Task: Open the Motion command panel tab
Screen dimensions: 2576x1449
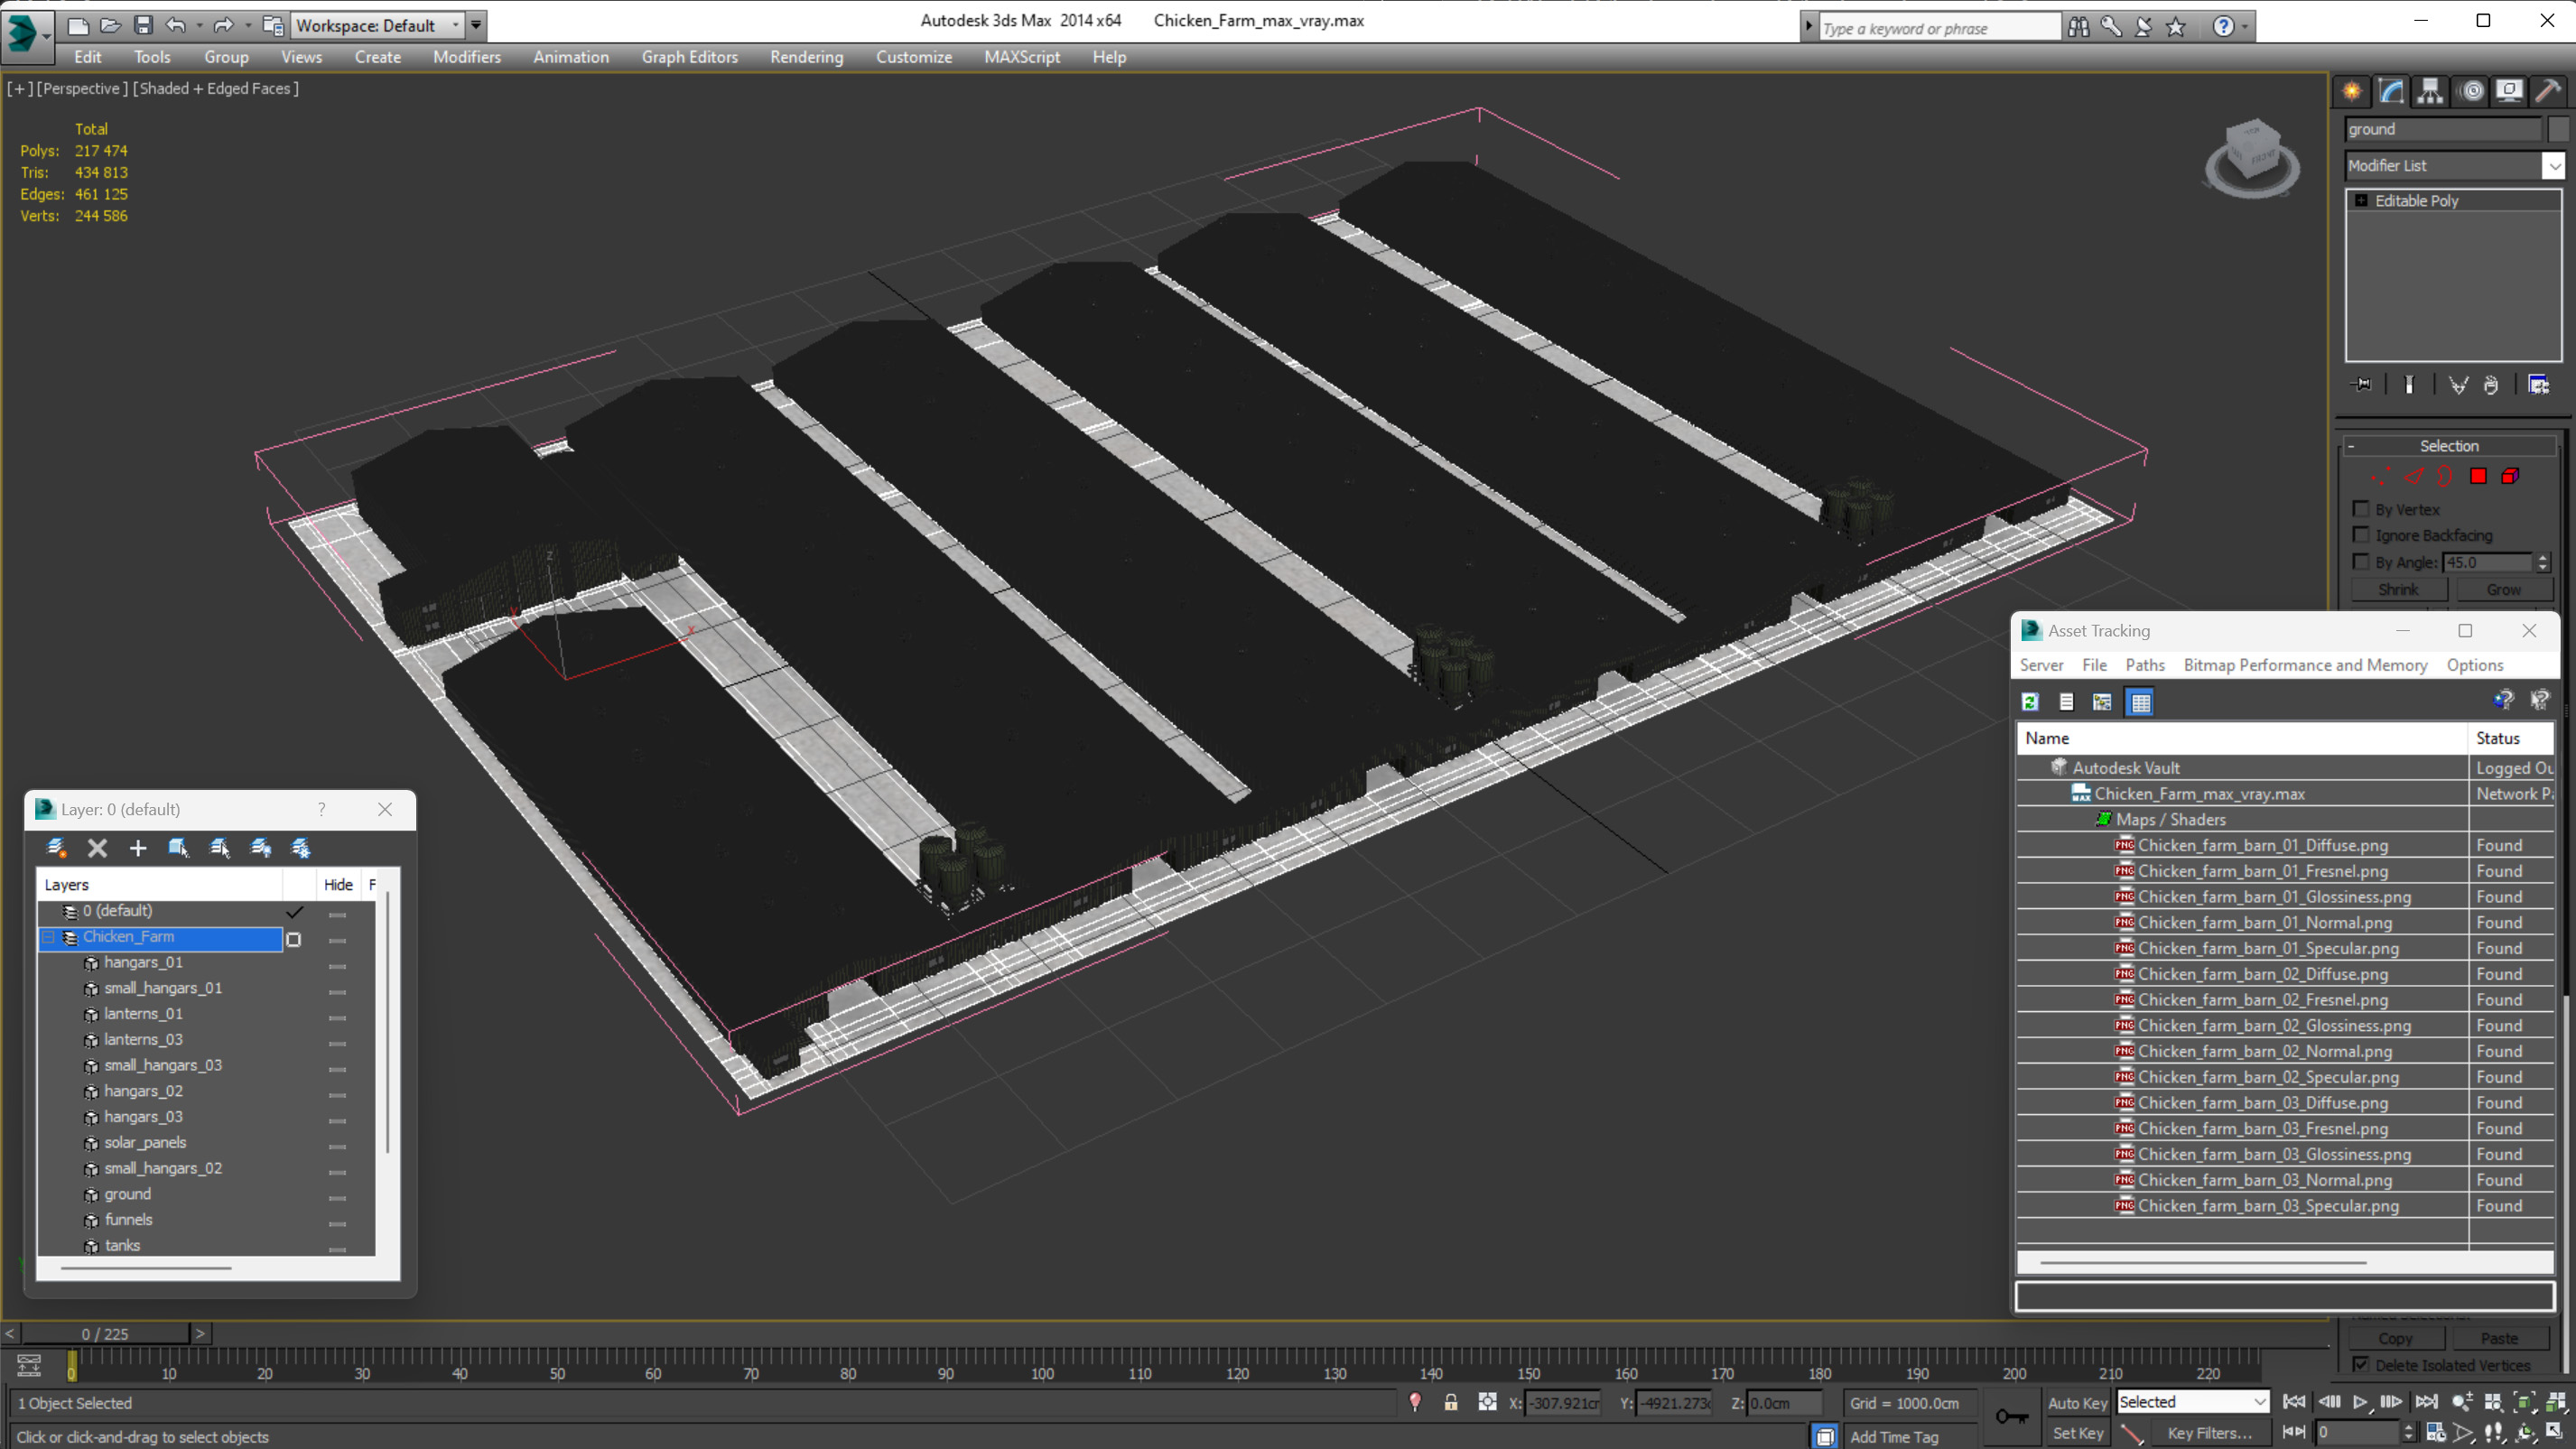Action: pos(2472,91)
